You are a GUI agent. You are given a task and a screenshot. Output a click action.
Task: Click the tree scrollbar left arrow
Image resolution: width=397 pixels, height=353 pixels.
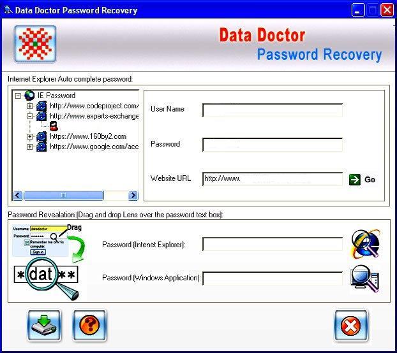[18, 196]
